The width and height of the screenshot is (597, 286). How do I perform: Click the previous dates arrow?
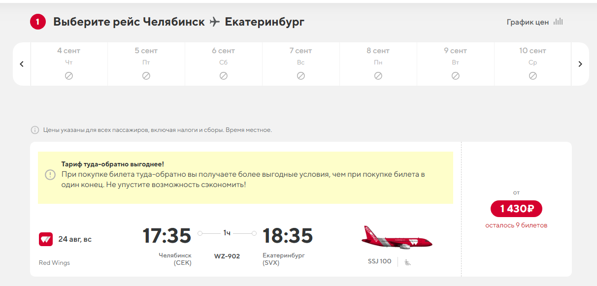coord(22,64)
